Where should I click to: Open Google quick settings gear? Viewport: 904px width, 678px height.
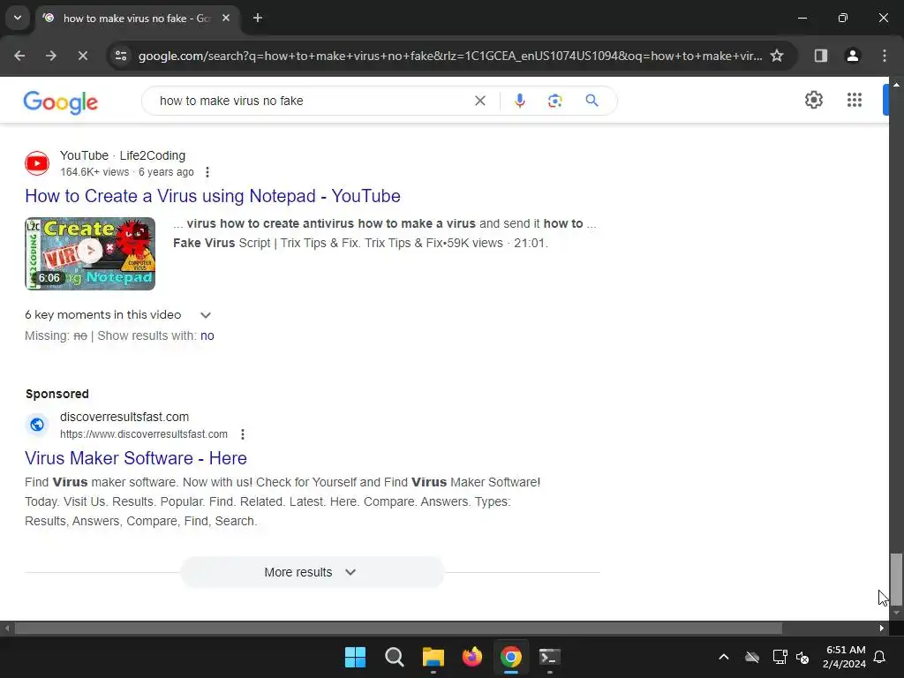click(813, 100)
